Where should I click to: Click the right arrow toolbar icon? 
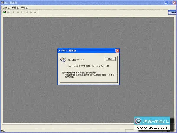[35, 12]
